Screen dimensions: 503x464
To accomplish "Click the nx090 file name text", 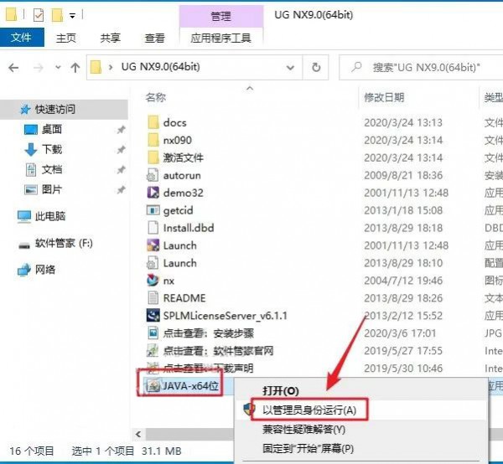I will (x=178, y=141).
